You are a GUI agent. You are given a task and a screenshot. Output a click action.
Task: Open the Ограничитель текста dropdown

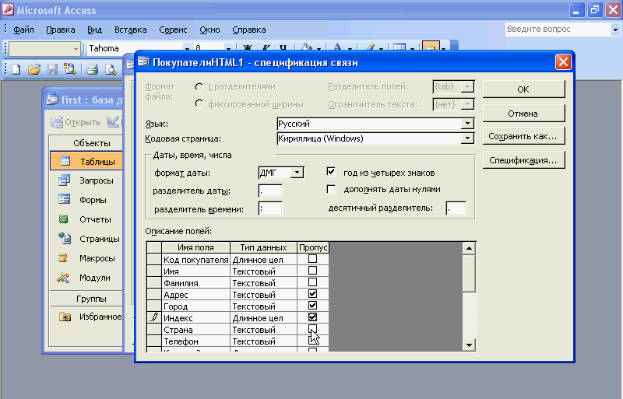(468, 104)
